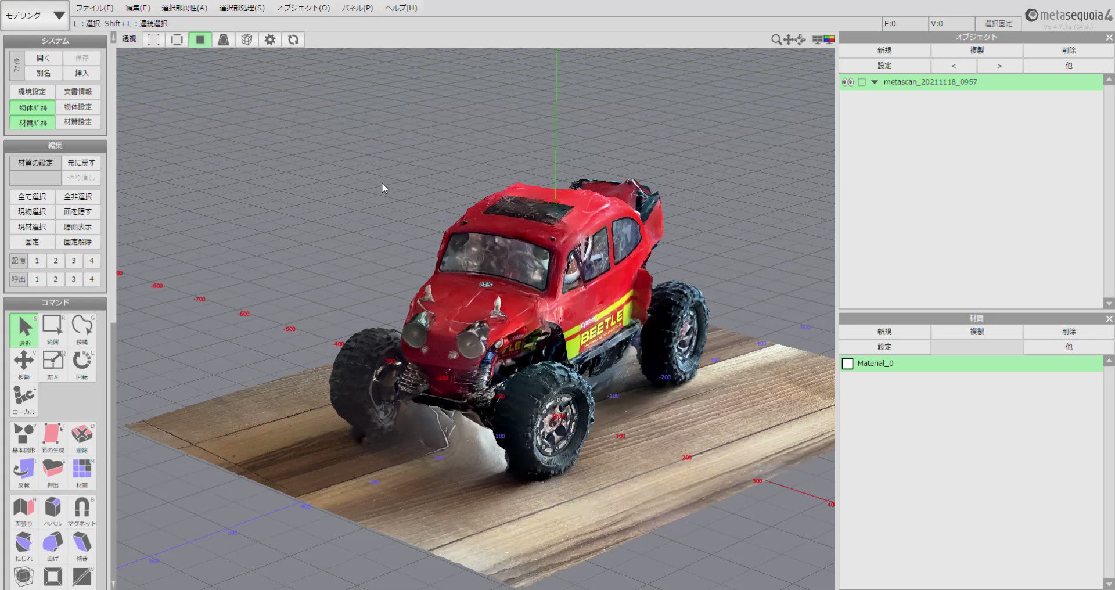The image size is (1115, 590).
Task: Select the 反転 (Flip) tool
Action: [x=24, y=473]
